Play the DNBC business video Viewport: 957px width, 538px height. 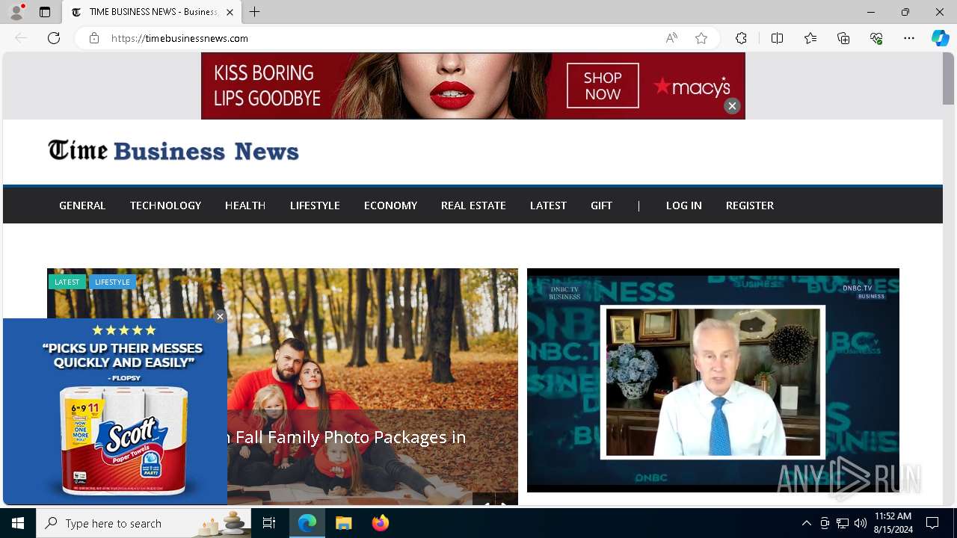[713, 380]
